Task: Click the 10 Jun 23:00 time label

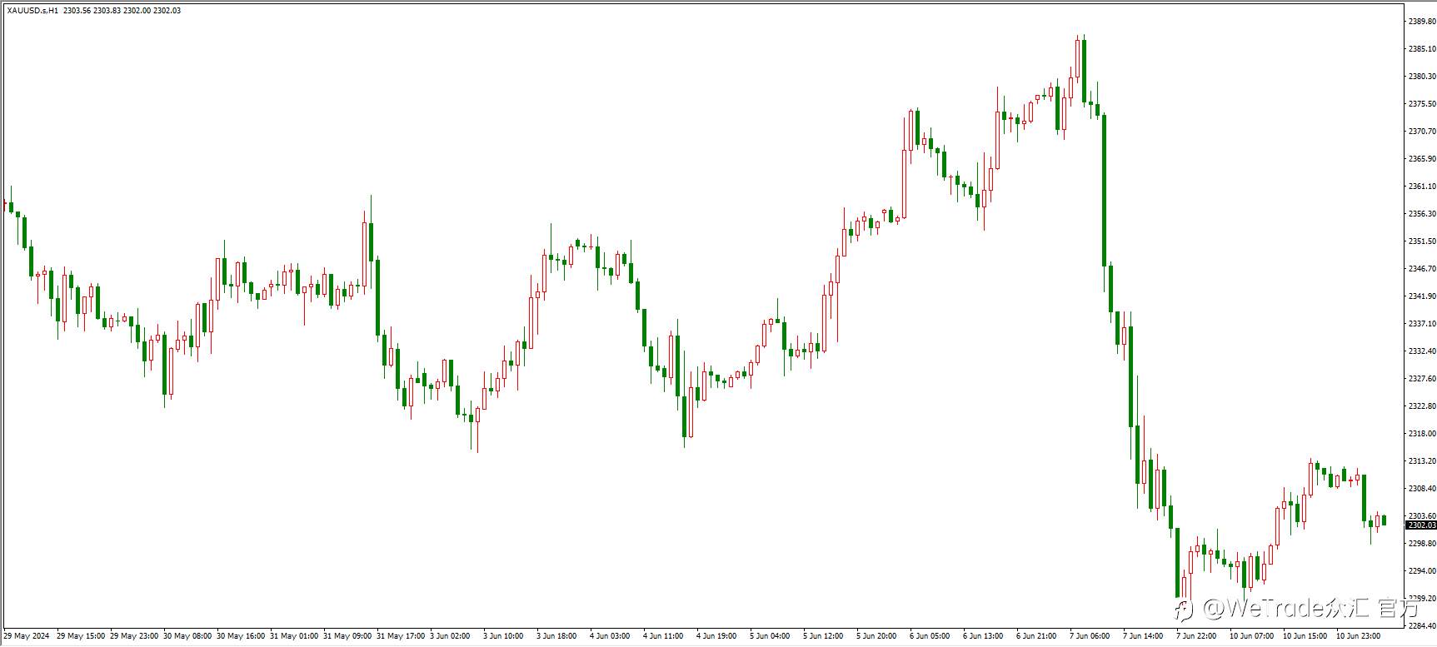Action: point(1360,636)
